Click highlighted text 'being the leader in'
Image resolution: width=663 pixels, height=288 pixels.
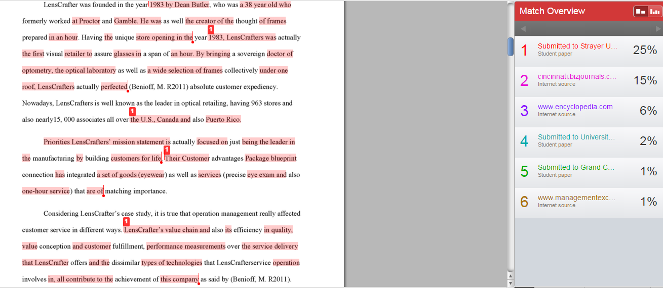(x=268, y=142)
